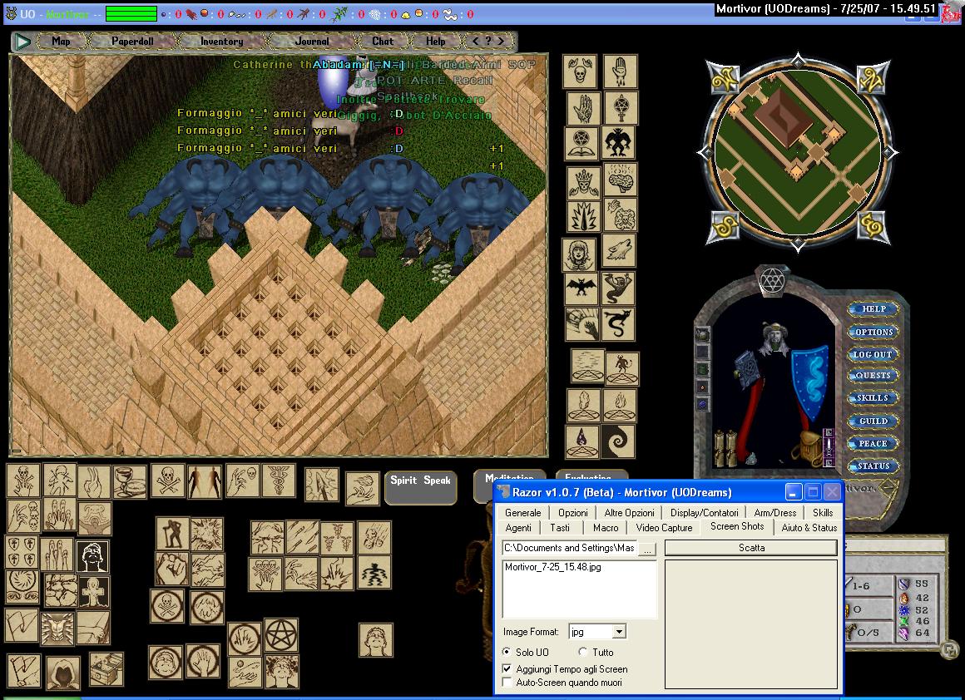Click the single caduceus spell icon

(279, 481)
